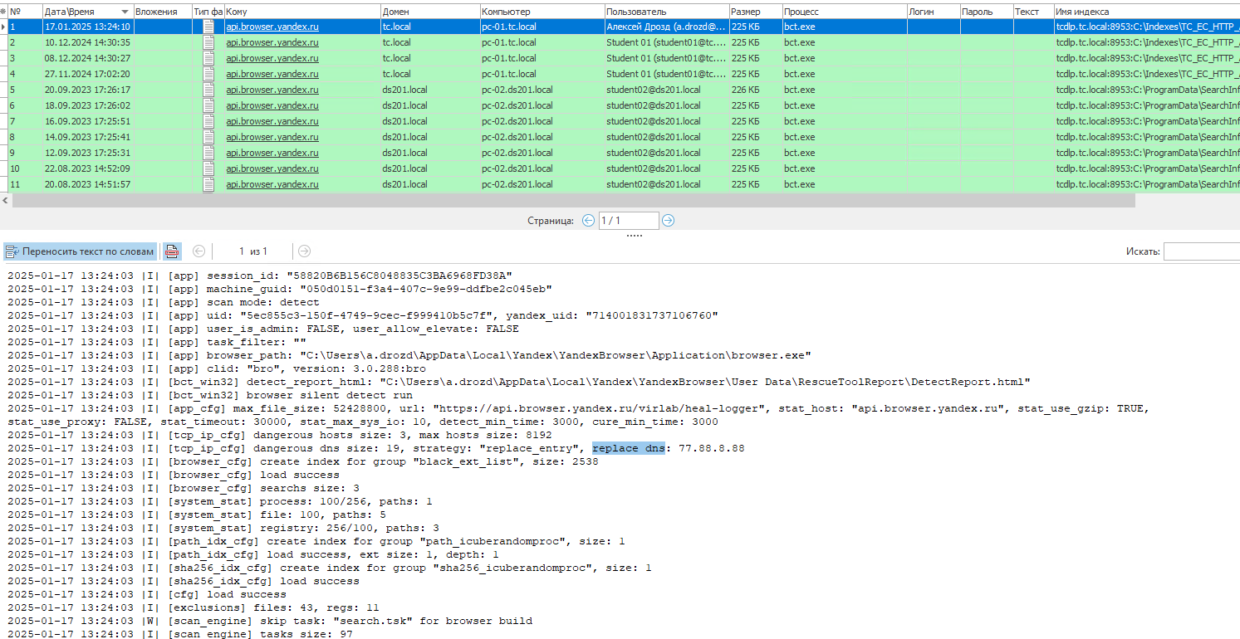
Task: Click the Компьютер column header
Action: pyautogui.click(x=542, y=12)
